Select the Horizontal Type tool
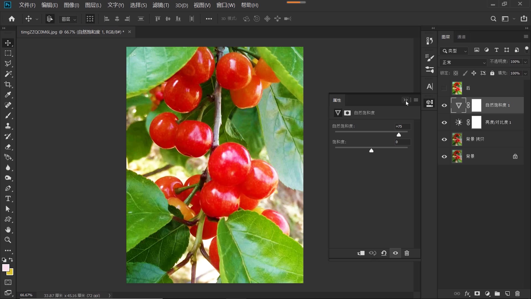The image size is (531, 299). [x=8, y=199]
